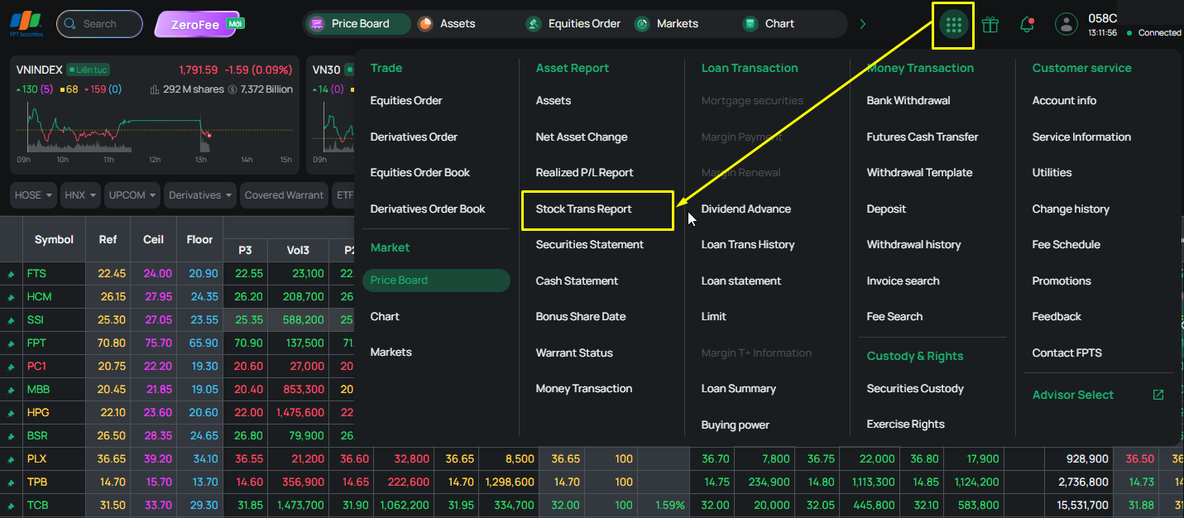Open Stock Trans Report menu item

583,209
